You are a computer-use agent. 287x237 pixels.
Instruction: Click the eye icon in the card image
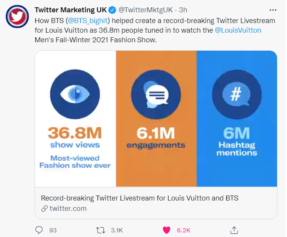click(75, 94)
